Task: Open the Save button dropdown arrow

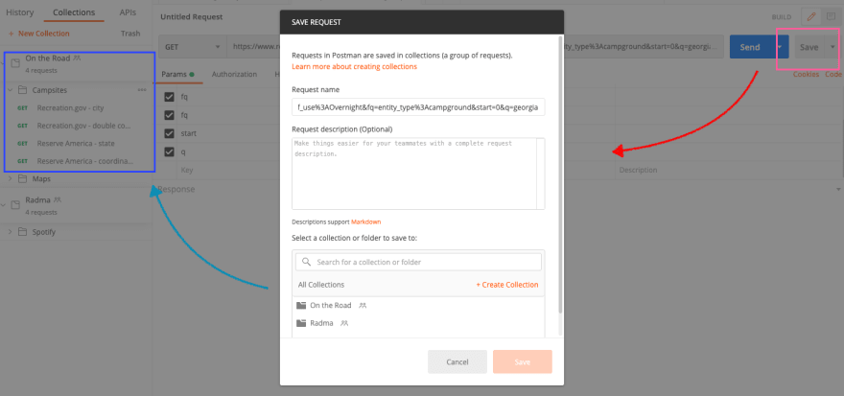Action: click(832, 47)
